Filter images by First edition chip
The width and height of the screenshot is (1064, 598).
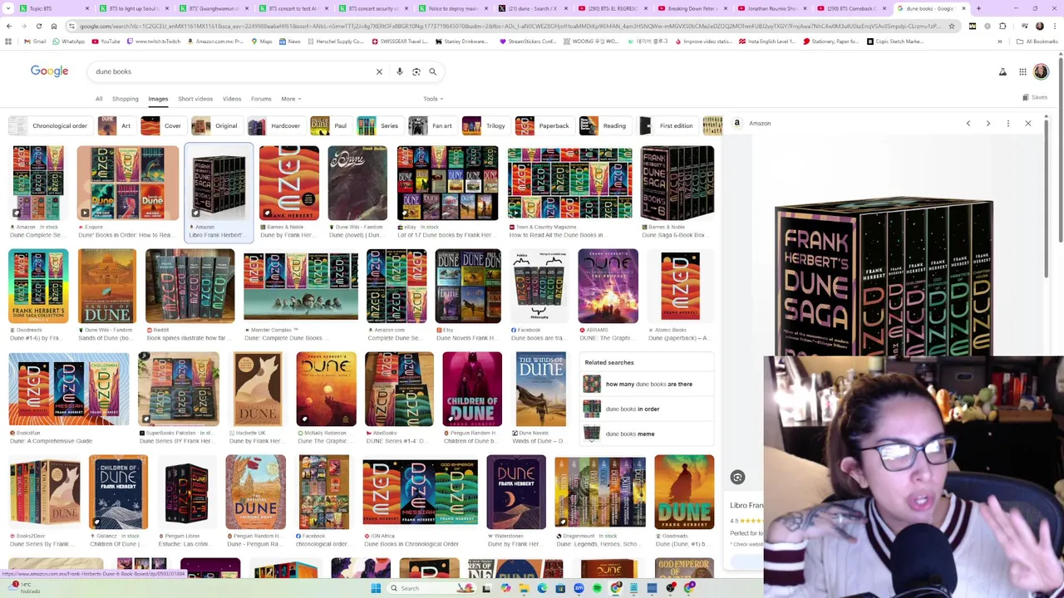pyautogui.click(x=667, y=126)
